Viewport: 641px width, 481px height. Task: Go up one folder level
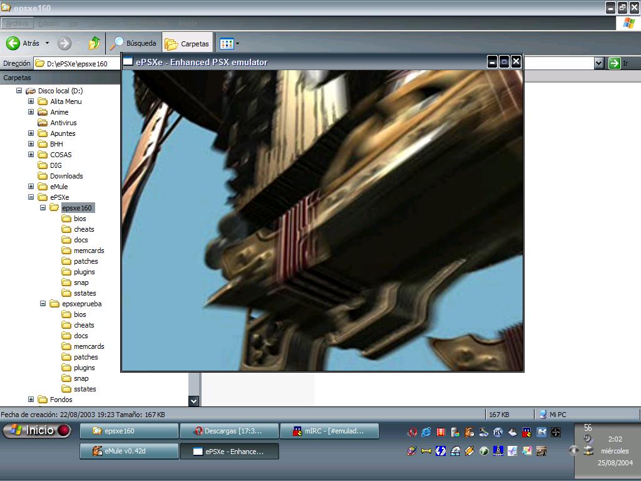click(x=95, y=43)
